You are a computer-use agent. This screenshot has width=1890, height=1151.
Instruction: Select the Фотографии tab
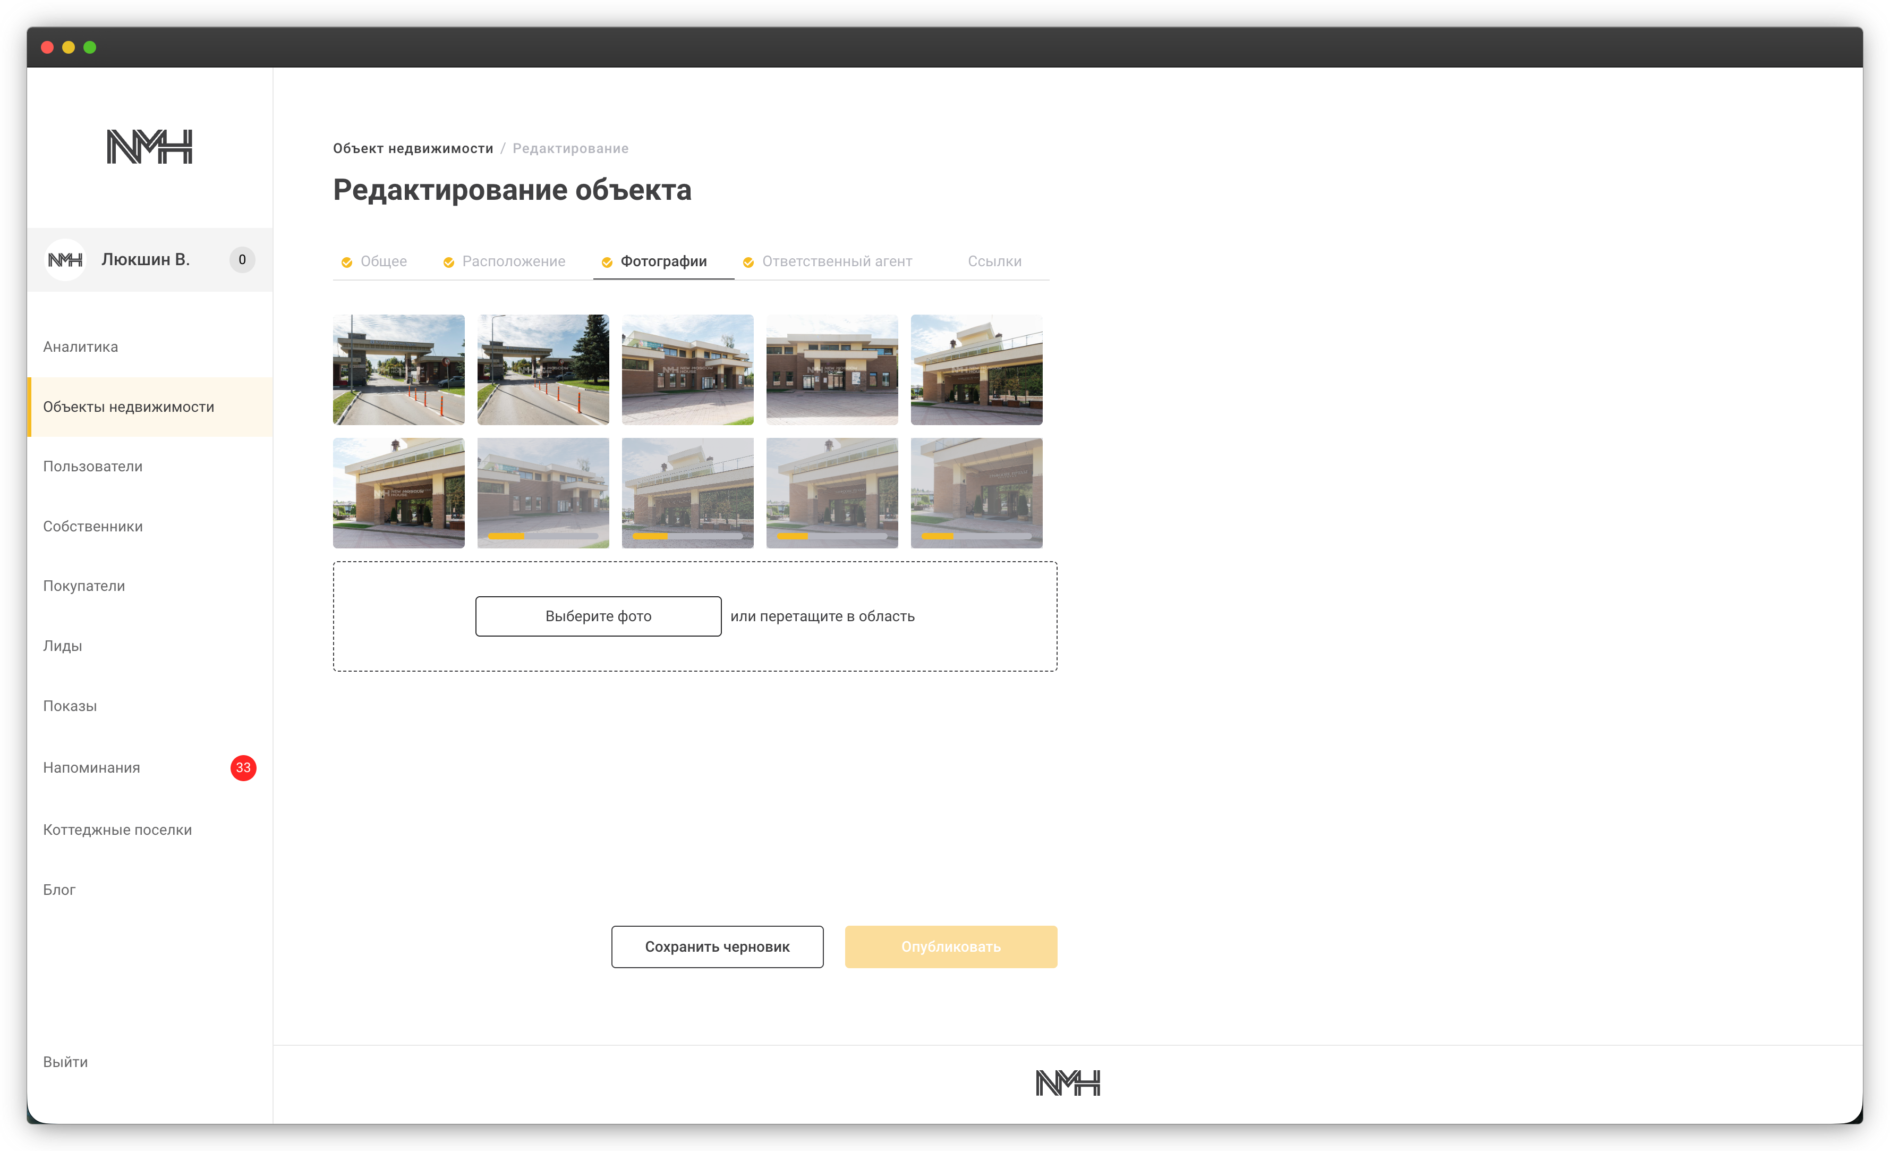663,261
